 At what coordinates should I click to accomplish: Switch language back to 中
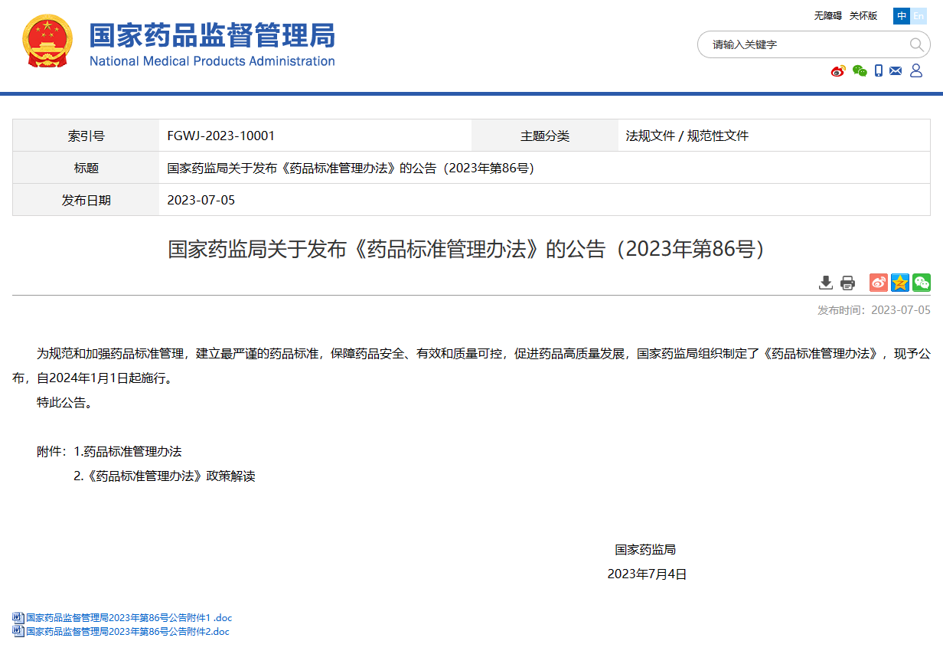(901, 15)
